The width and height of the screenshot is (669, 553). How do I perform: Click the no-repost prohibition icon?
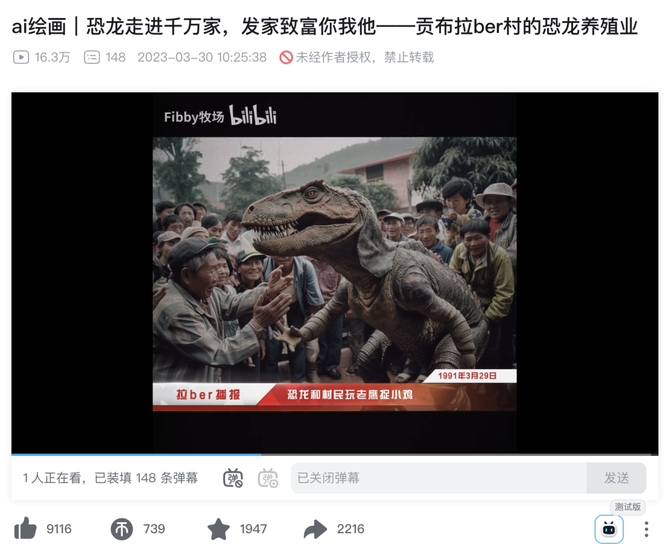point(286,57)
